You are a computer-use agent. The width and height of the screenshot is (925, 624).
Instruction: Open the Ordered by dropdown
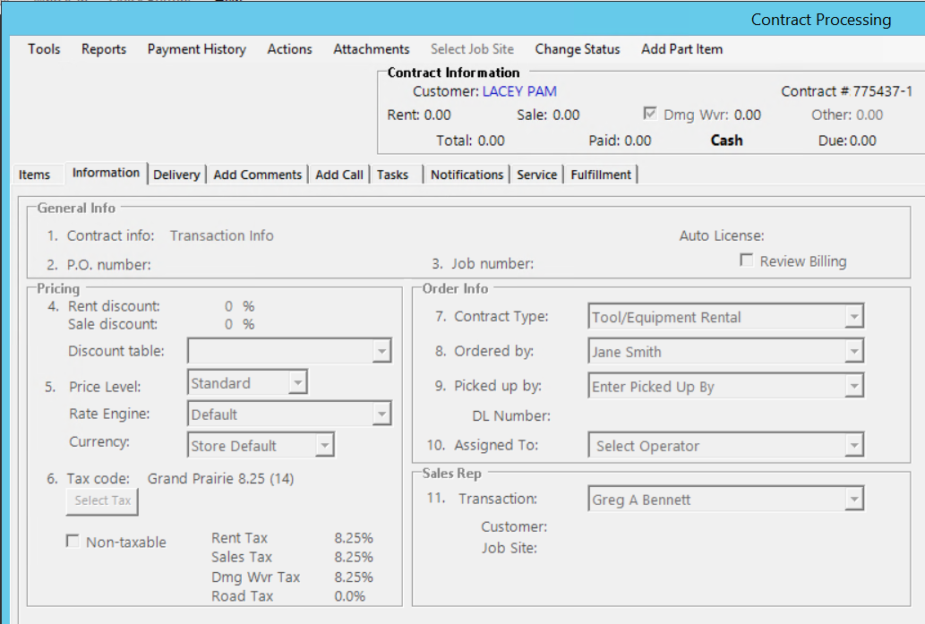[x=854, y=352]
